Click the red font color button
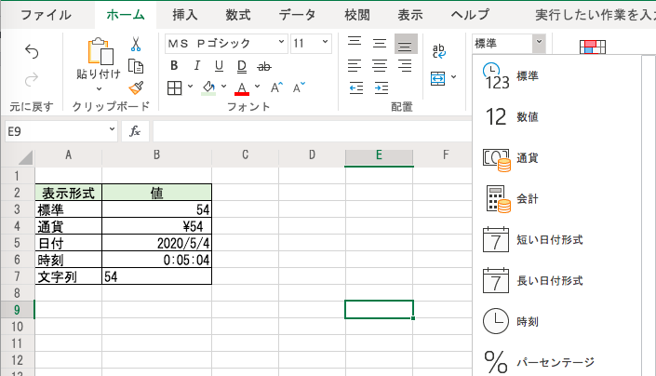 point(242,88)
